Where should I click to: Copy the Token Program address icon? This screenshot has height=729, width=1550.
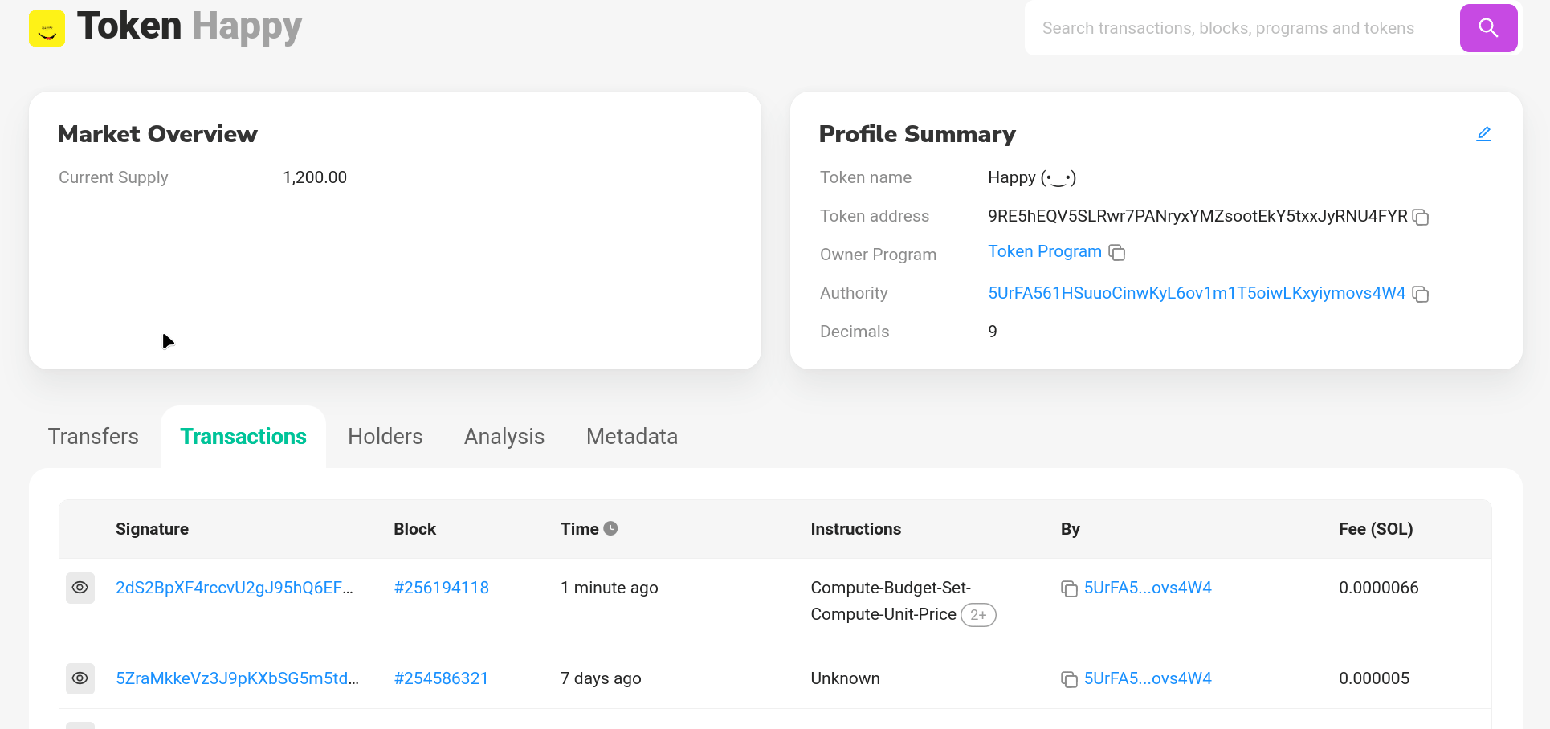click(x=1116, y=253)
